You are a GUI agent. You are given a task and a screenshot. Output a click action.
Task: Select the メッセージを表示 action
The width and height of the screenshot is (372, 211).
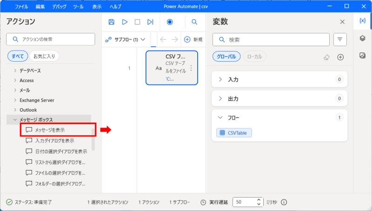coord(50,130)
